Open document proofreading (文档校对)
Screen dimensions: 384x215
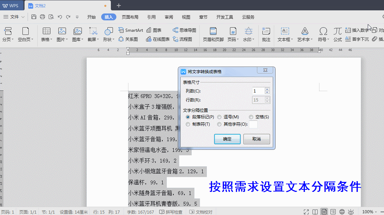click(x=201, y=212)
